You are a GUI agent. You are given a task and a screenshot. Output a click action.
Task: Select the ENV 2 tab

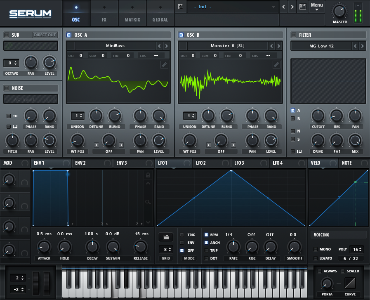click(x=92, y=163)
